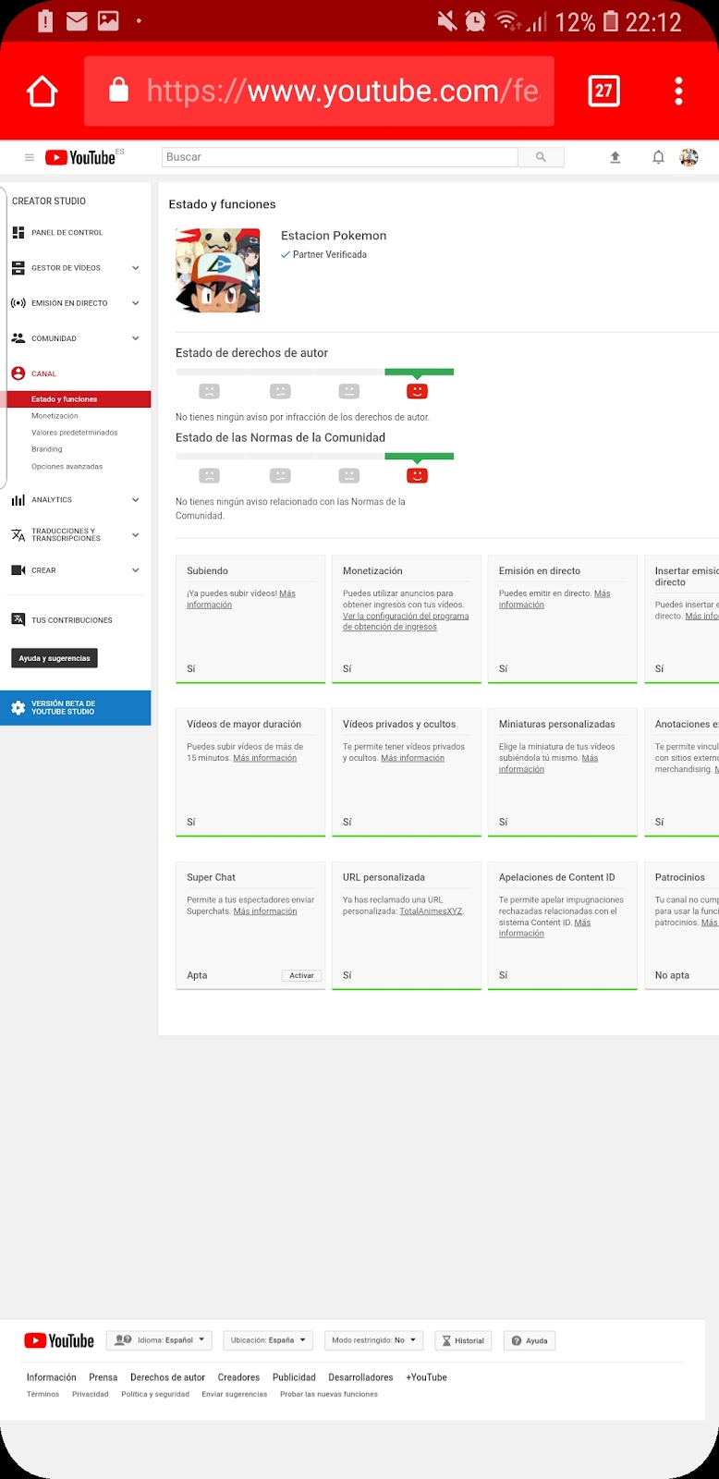Viewport: 719px width, 1479px height.
Task: Click the red smiley under derechos de autor
Action: point(417,392)
